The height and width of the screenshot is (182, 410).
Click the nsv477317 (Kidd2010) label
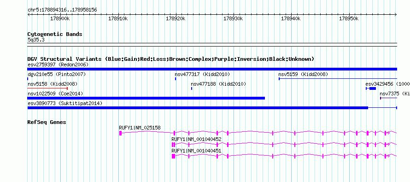point(202,75)
